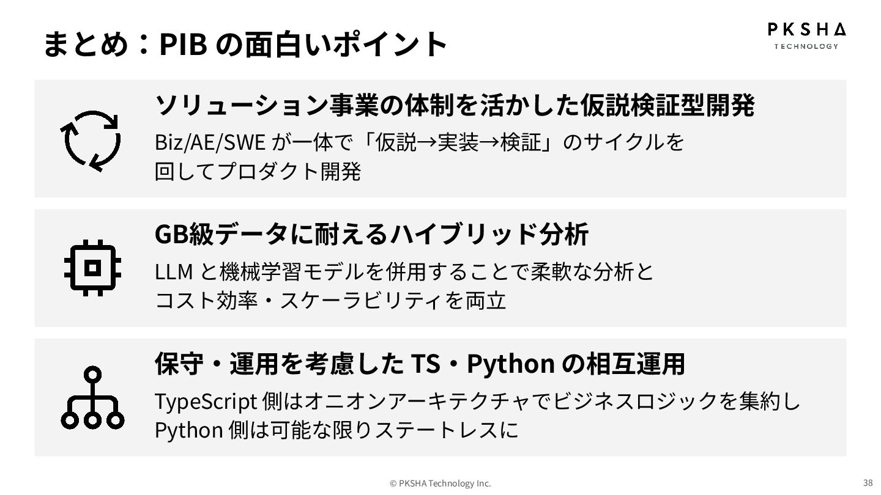Click the CPU chip icon
This screenshot has height=495, width=881.
point(92,268)
